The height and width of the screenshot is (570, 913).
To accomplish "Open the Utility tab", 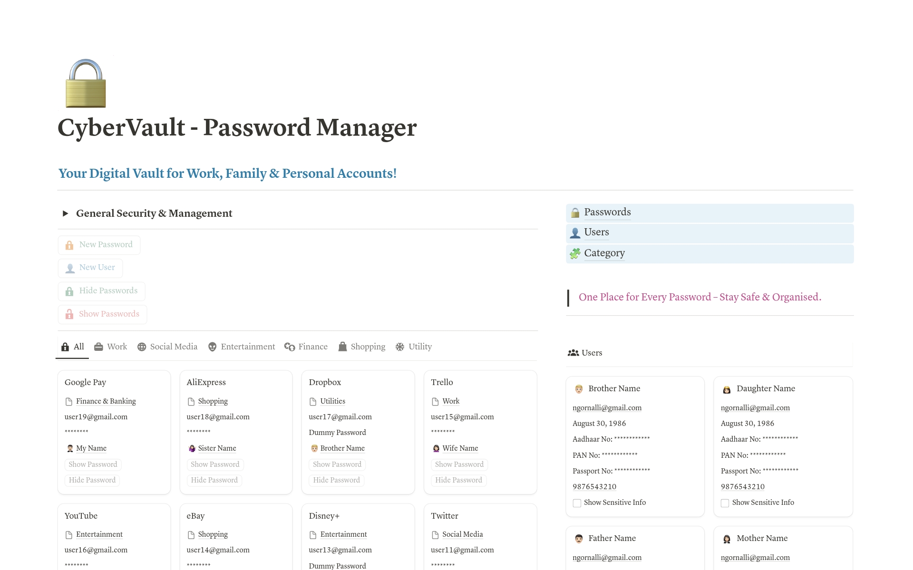I will click(414, 347).
